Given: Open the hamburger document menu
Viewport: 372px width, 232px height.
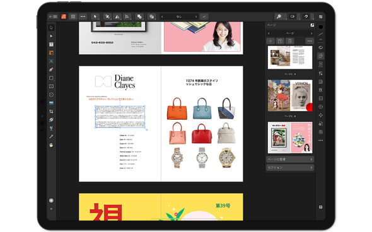Looking at the screenshot, I should [x=73, y=16].
